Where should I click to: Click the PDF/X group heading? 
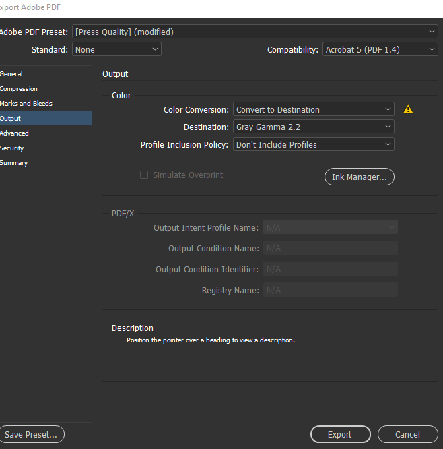123,214
